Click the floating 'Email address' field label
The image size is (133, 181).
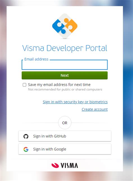pos(36,59)
